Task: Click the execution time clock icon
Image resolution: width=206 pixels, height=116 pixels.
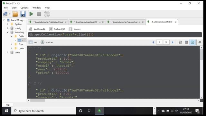Action: coord(42,42)
